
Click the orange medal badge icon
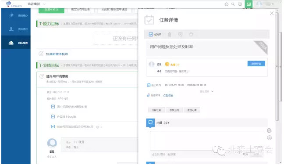click(167, 64)
